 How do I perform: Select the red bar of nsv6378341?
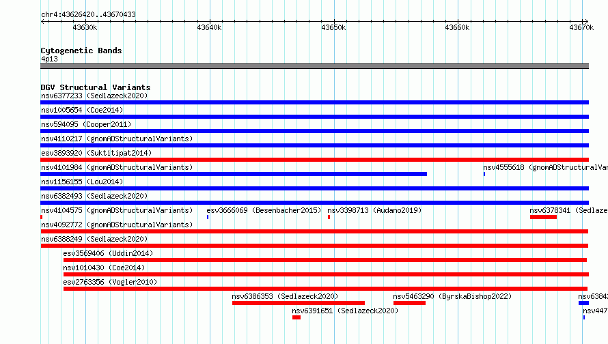pyautogui.click(x=543, y=217)
